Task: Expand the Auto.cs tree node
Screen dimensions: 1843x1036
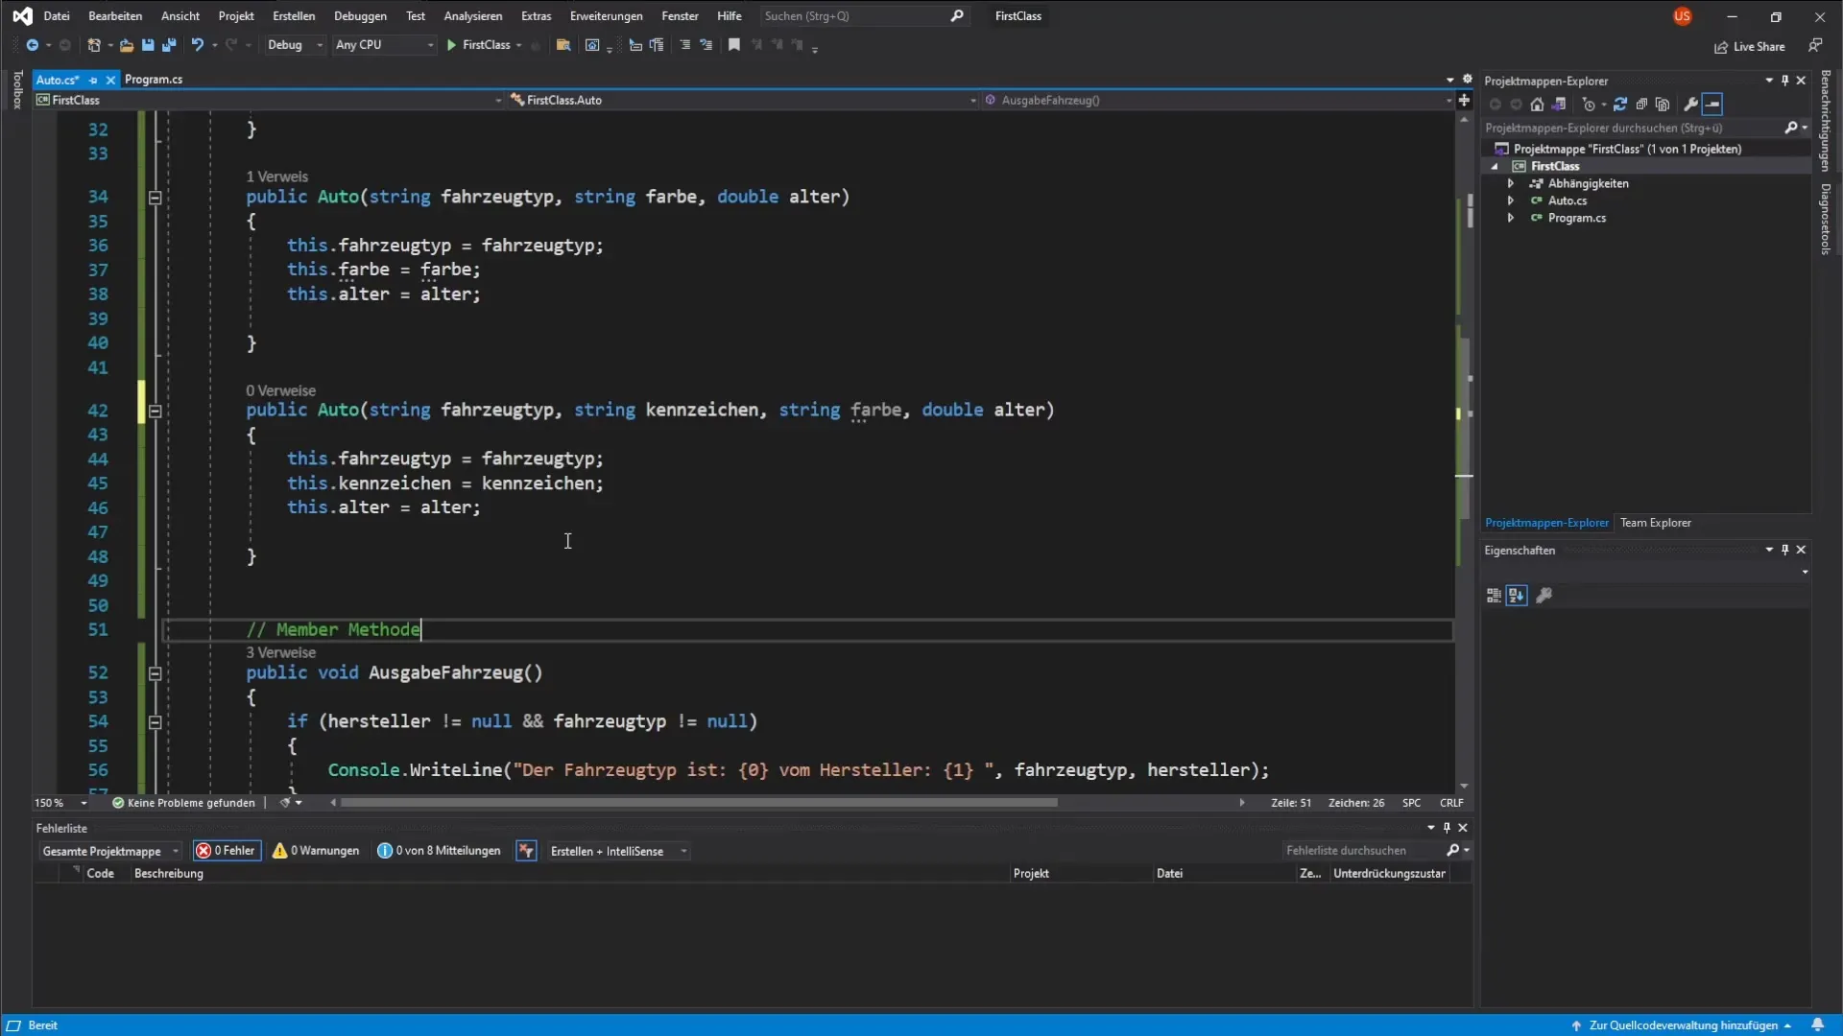Action: click(1511, 200)
